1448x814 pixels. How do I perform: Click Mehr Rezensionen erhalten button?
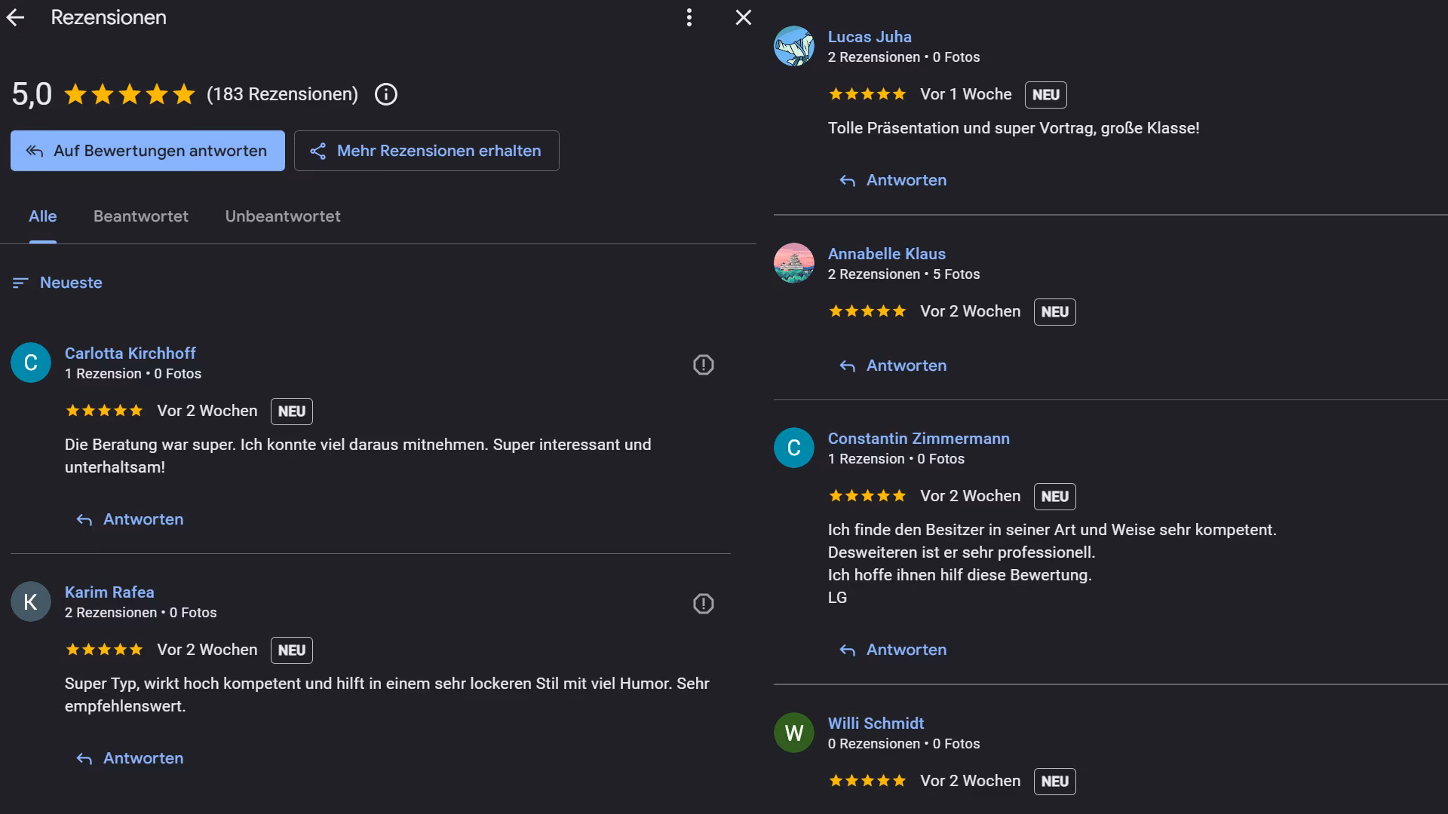pos(426,151)
